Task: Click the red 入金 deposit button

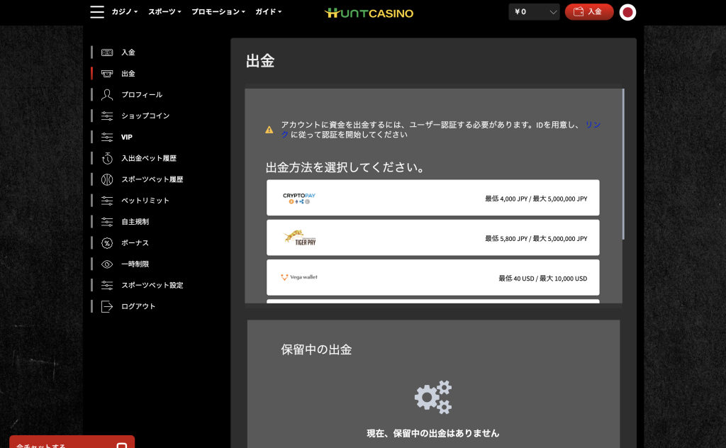Action: pos(589,12)
